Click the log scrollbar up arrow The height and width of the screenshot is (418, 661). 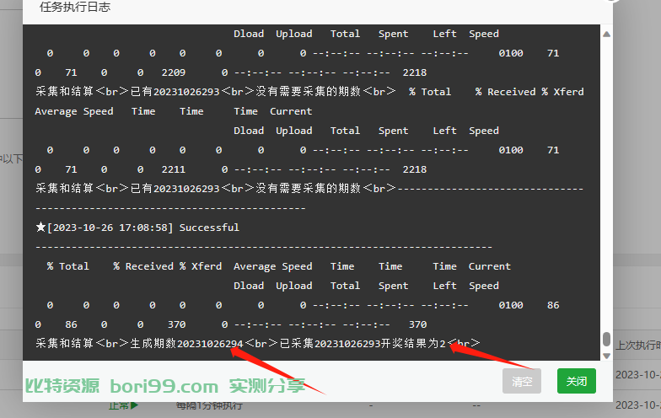coord(607,35)
